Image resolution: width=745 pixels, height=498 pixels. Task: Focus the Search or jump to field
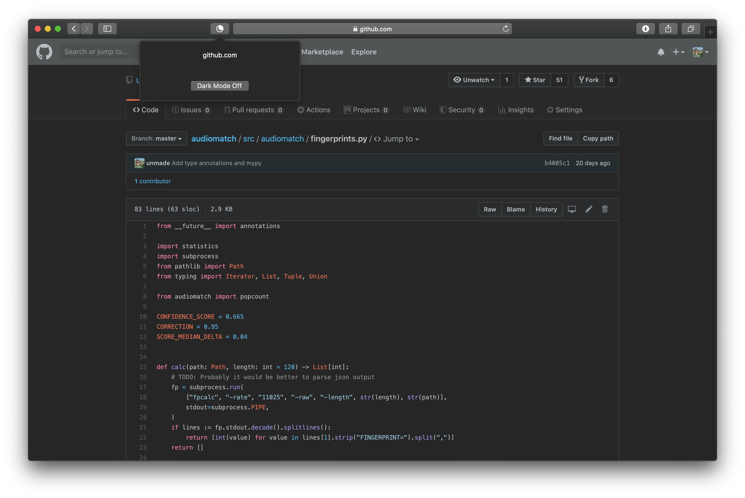98,52
